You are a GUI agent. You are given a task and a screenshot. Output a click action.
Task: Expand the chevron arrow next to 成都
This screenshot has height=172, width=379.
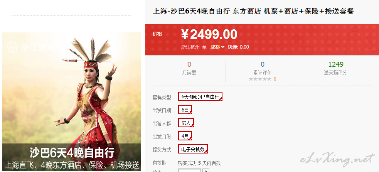tap(223, 47)
